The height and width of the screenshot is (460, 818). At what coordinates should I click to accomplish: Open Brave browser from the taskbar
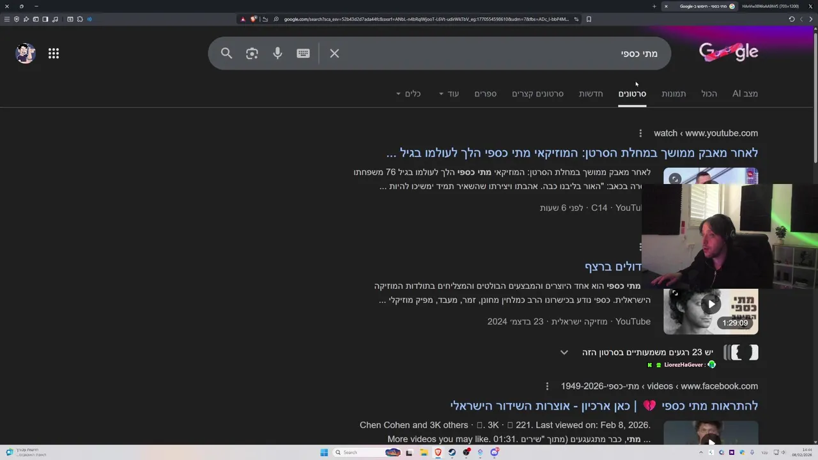[438, 452]
